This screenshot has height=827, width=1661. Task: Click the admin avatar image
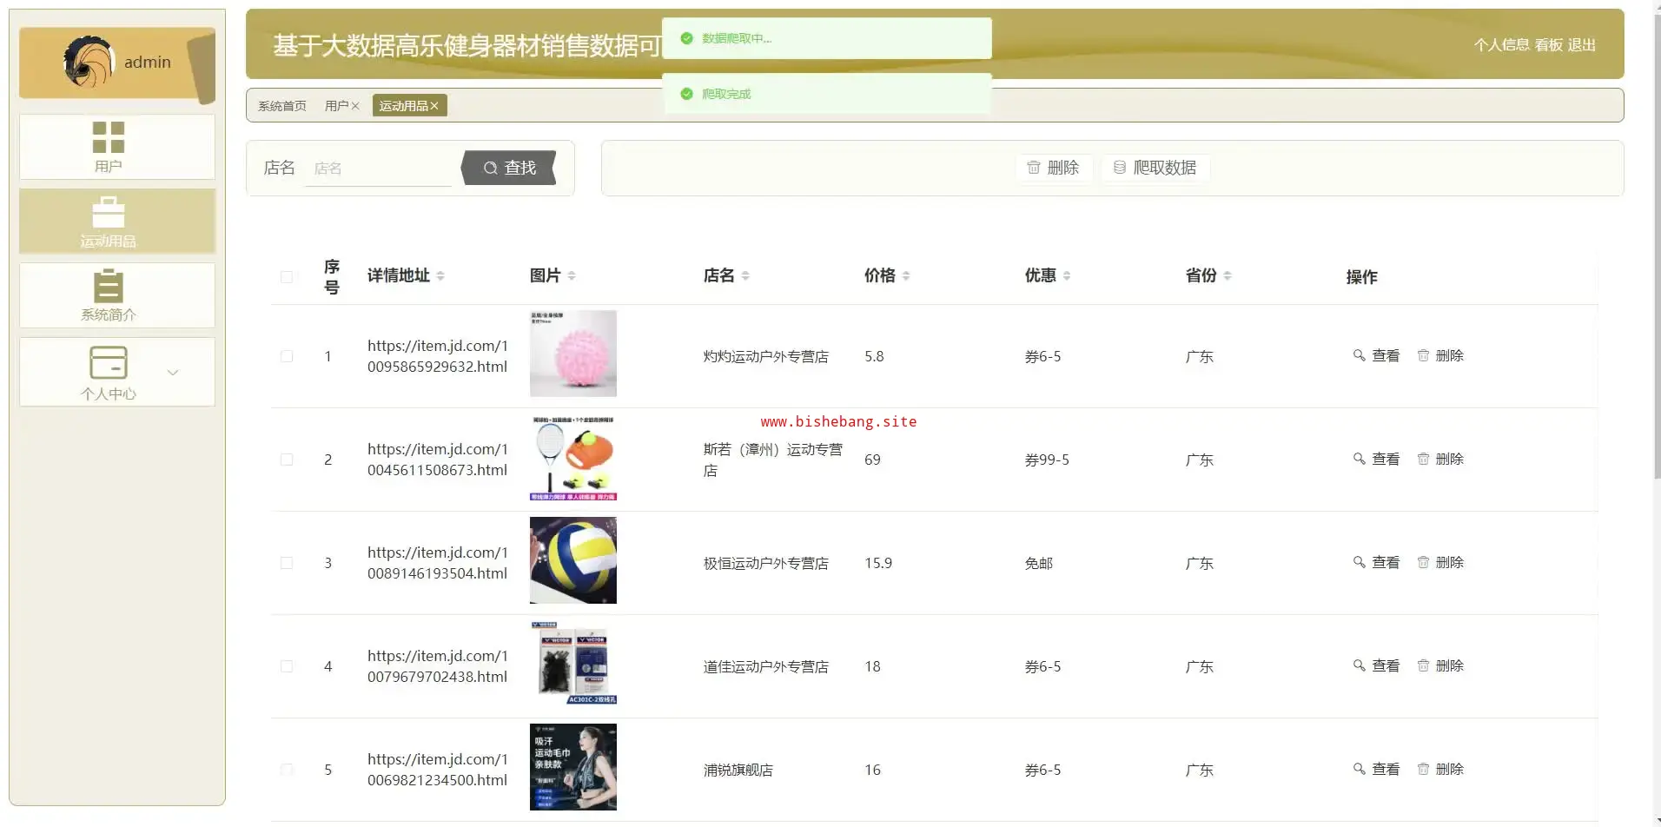[89, 62]
